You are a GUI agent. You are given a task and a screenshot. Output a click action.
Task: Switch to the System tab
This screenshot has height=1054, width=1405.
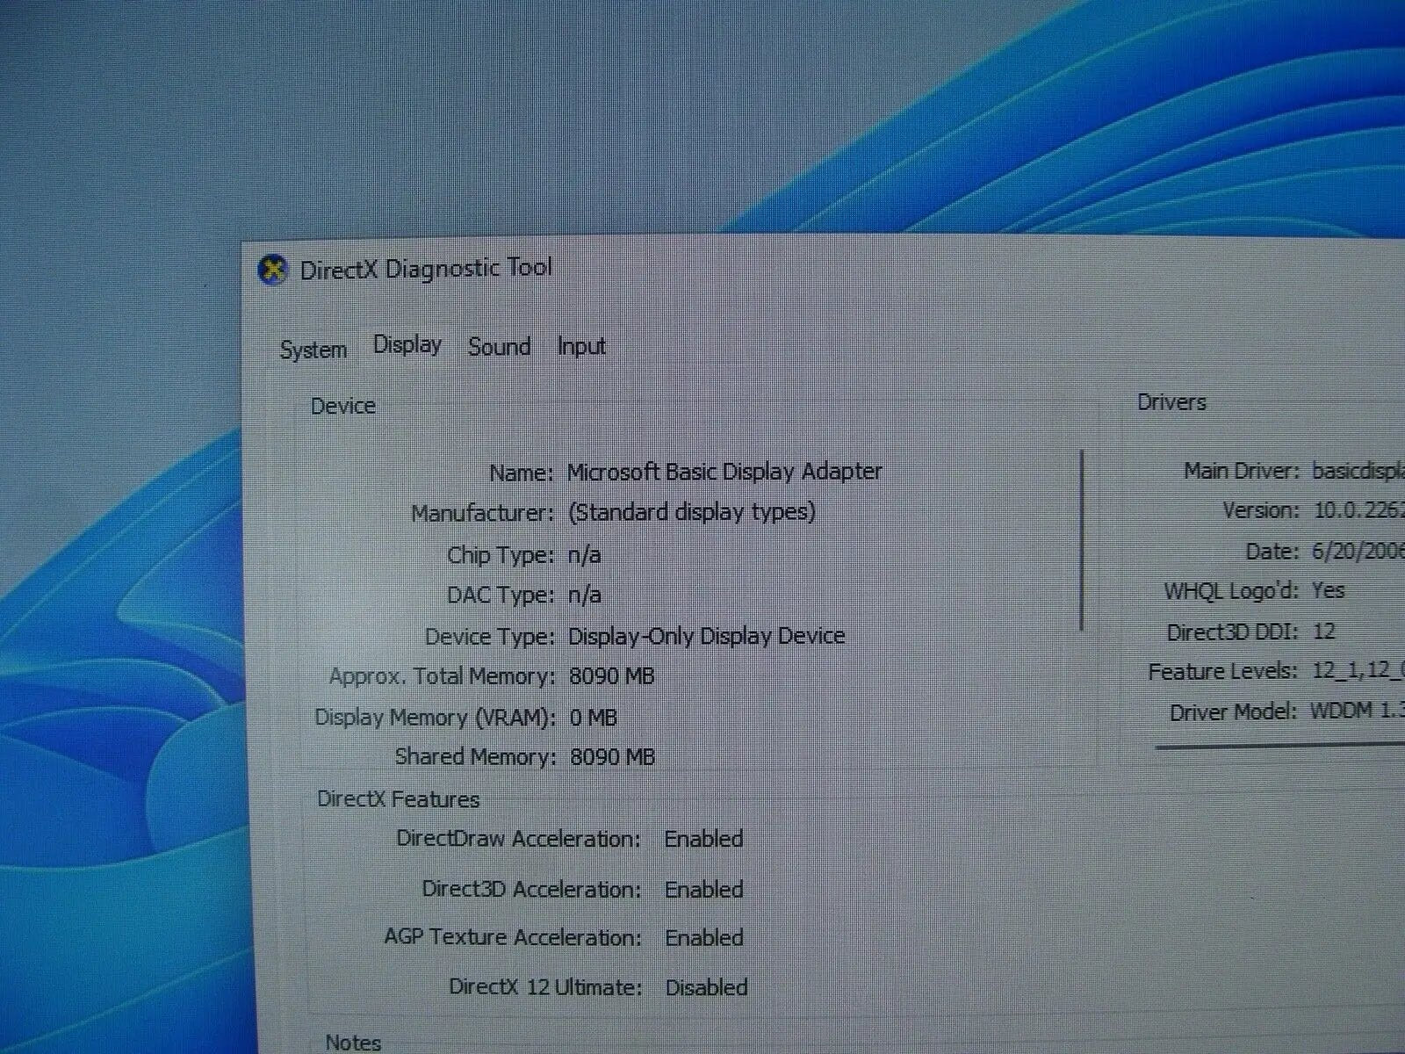pyautogui.click(x=313, y=350)
